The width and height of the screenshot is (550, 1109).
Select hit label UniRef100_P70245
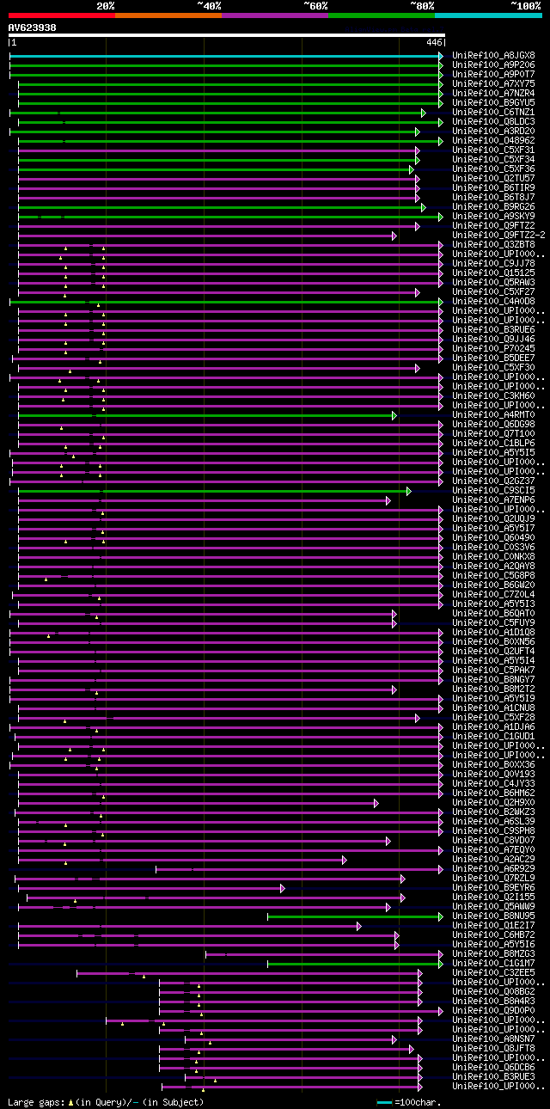pos(493,348)
